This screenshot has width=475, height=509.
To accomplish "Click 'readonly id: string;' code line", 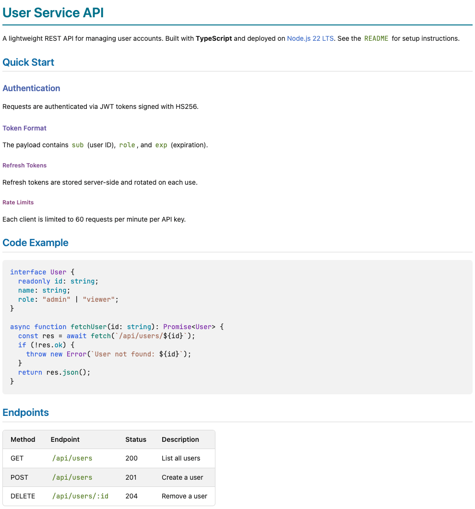I will (x=58, y=281).
